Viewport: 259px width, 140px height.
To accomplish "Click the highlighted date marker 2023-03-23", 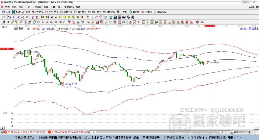I will (x=210, y=26).
